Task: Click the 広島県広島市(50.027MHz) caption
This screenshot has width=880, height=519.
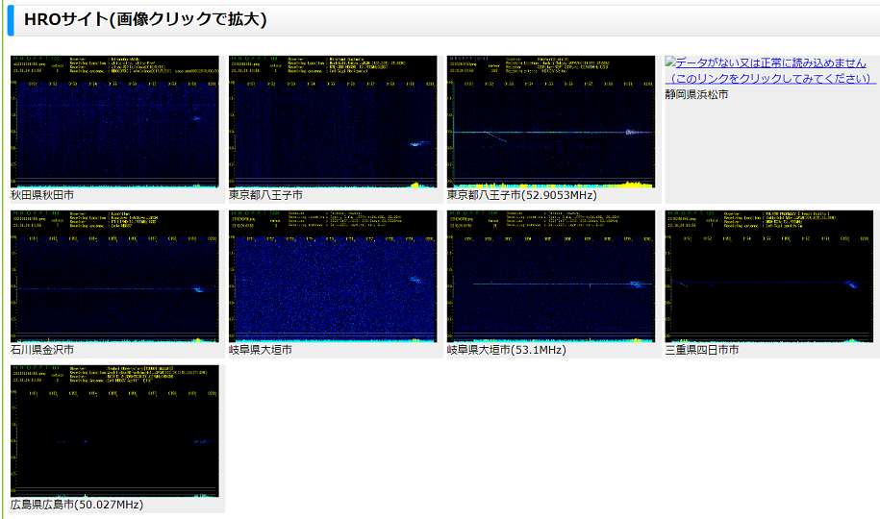Action: [77, 505]
